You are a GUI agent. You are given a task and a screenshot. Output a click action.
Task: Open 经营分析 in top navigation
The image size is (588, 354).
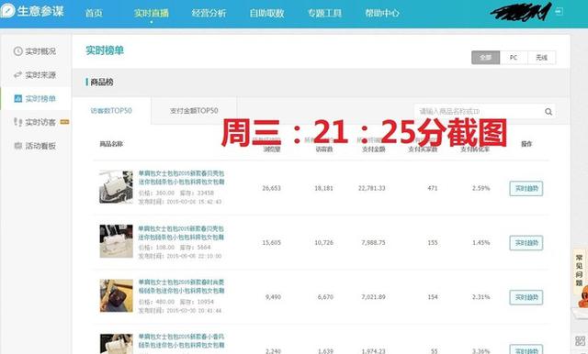click(x=209, y=13)
